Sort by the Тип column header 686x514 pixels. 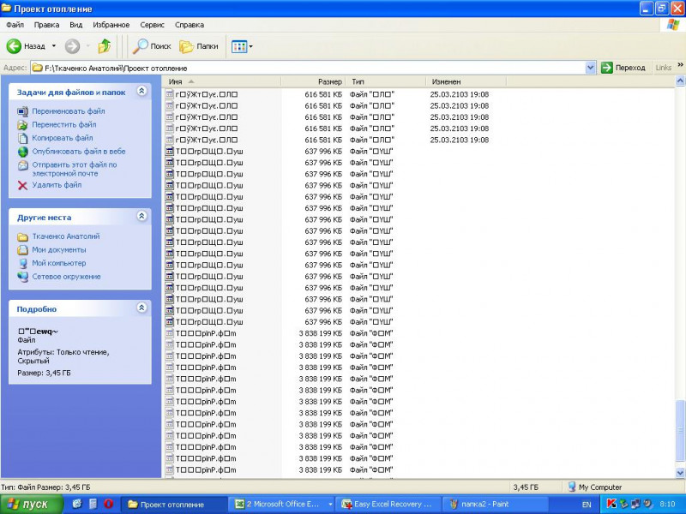tap(385, 81)
